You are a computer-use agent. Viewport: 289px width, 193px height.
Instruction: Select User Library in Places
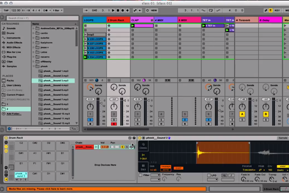point(14,85)
